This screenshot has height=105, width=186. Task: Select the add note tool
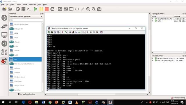(60, 9)
